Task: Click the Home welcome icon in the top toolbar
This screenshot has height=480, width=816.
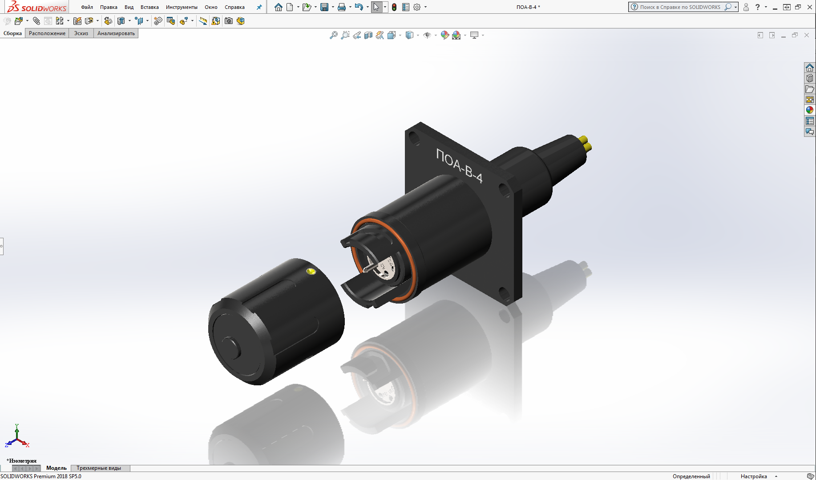Action: [x=278, y=7]
